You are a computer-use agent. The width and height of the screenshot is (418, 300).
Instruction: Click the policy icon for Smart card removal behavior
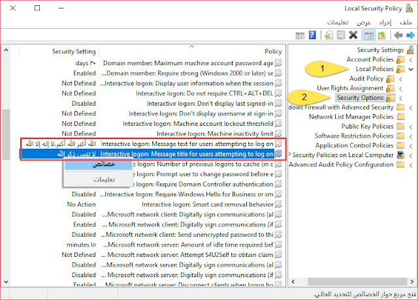(x=279, y=204)
